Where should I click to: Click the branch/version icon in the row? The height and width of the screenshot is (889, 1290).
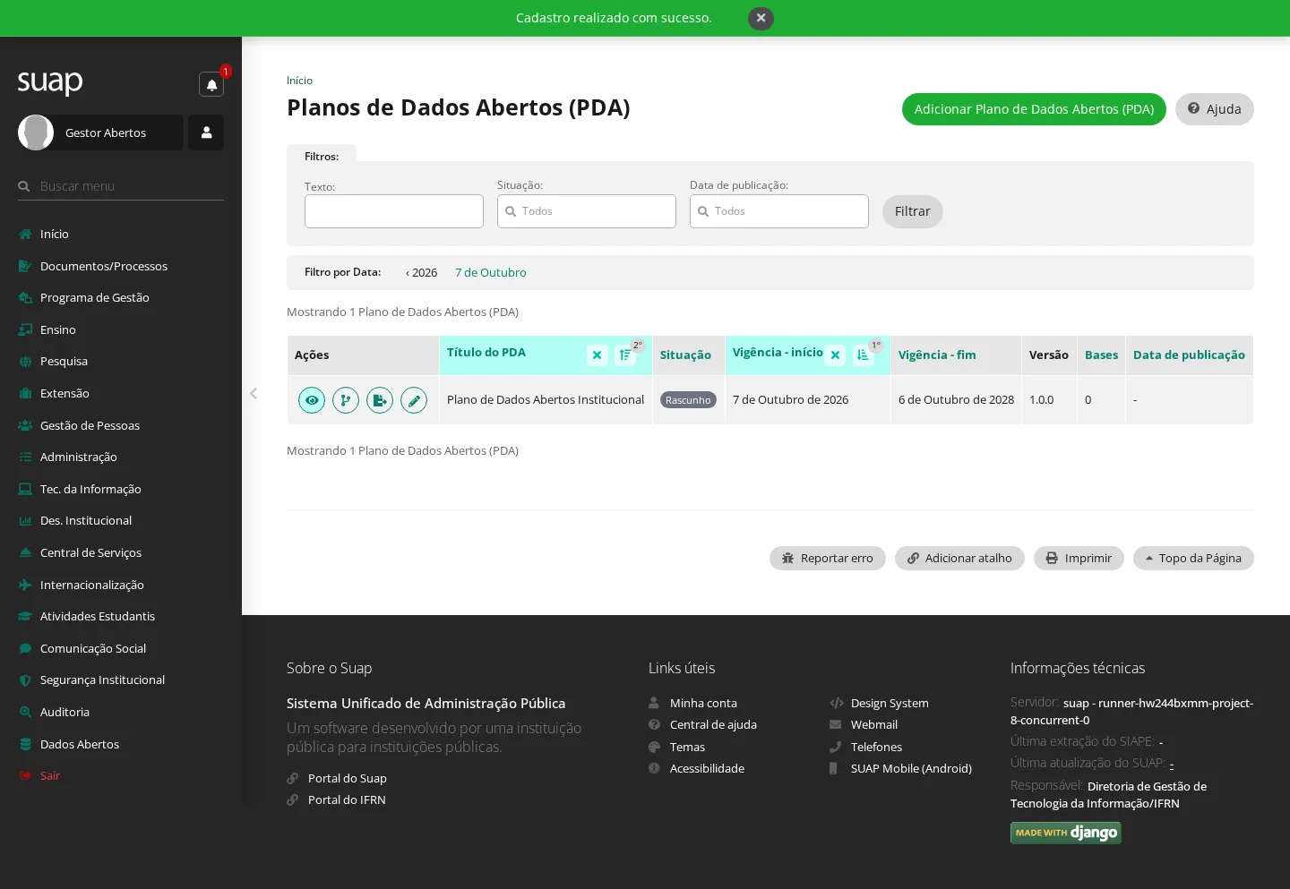click(x=346, y=400)
